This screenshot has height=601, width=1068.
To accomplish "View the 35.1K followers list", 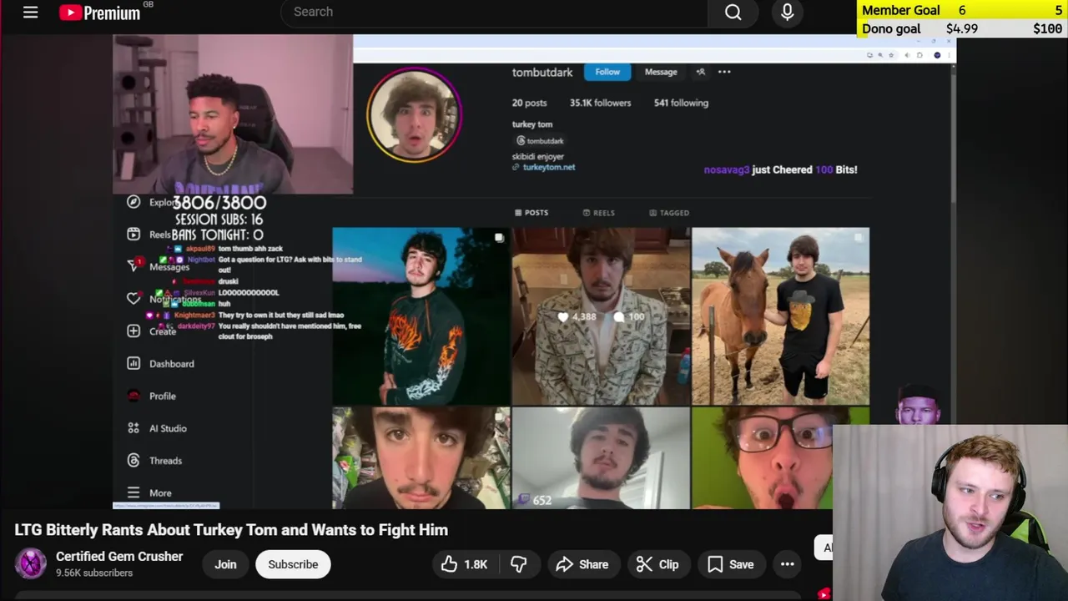I will pyautogui.click(x=600, y=103).
